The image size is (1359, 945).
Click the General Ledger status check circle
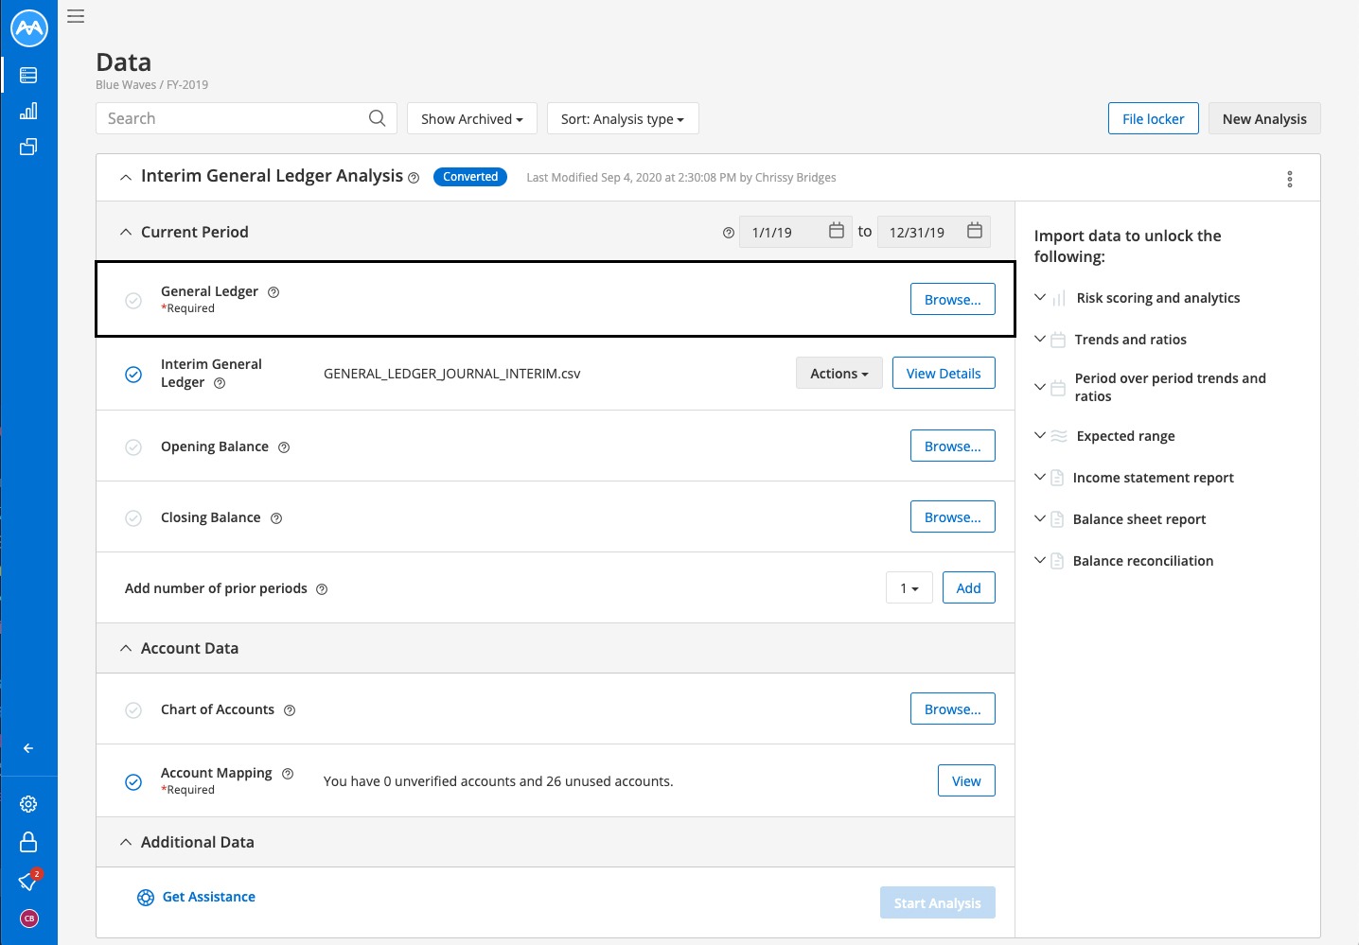(x=133, y=301)
